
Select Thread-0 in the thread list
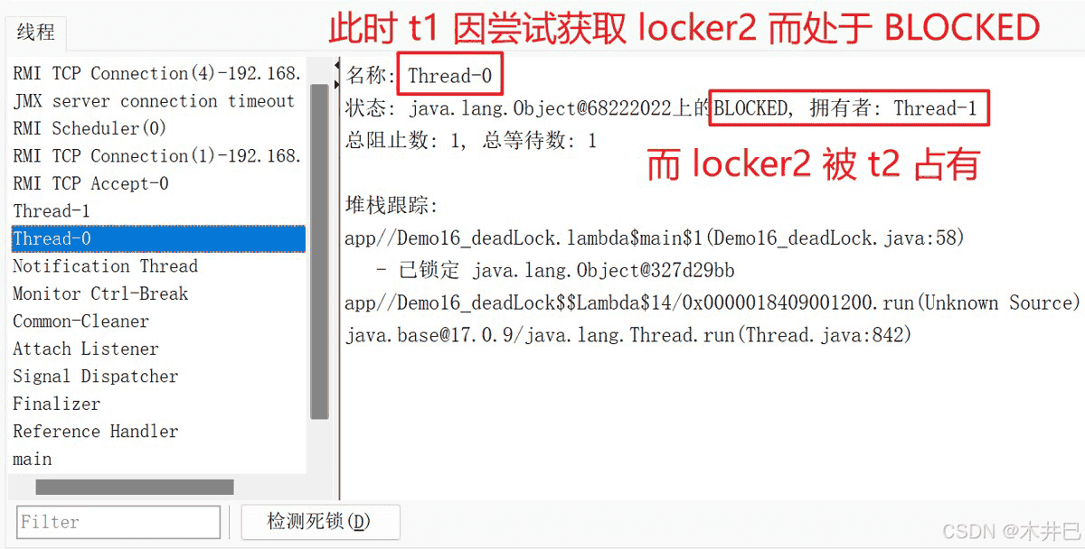pos(158,238)
